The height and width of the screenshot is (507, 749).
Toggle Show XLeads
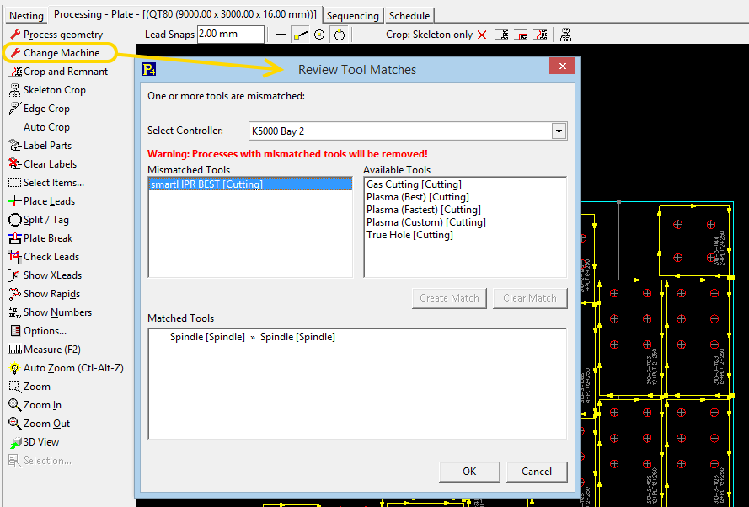(x=45, y=275)
